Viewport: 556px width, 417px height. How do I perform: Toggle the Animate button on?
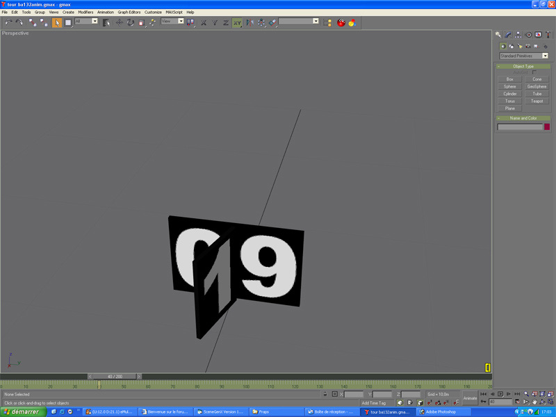(x=471, y=398)
